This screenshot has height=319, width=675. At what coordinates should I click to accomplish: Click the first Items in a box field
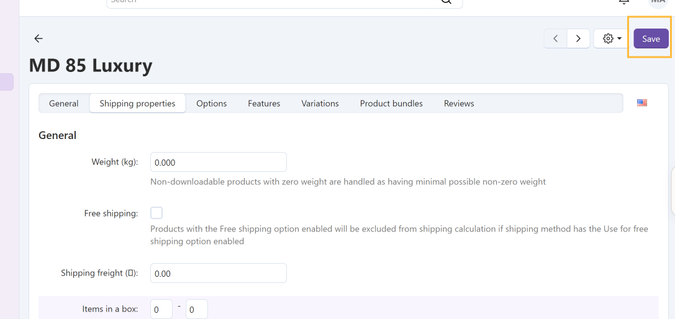point(161,309)
